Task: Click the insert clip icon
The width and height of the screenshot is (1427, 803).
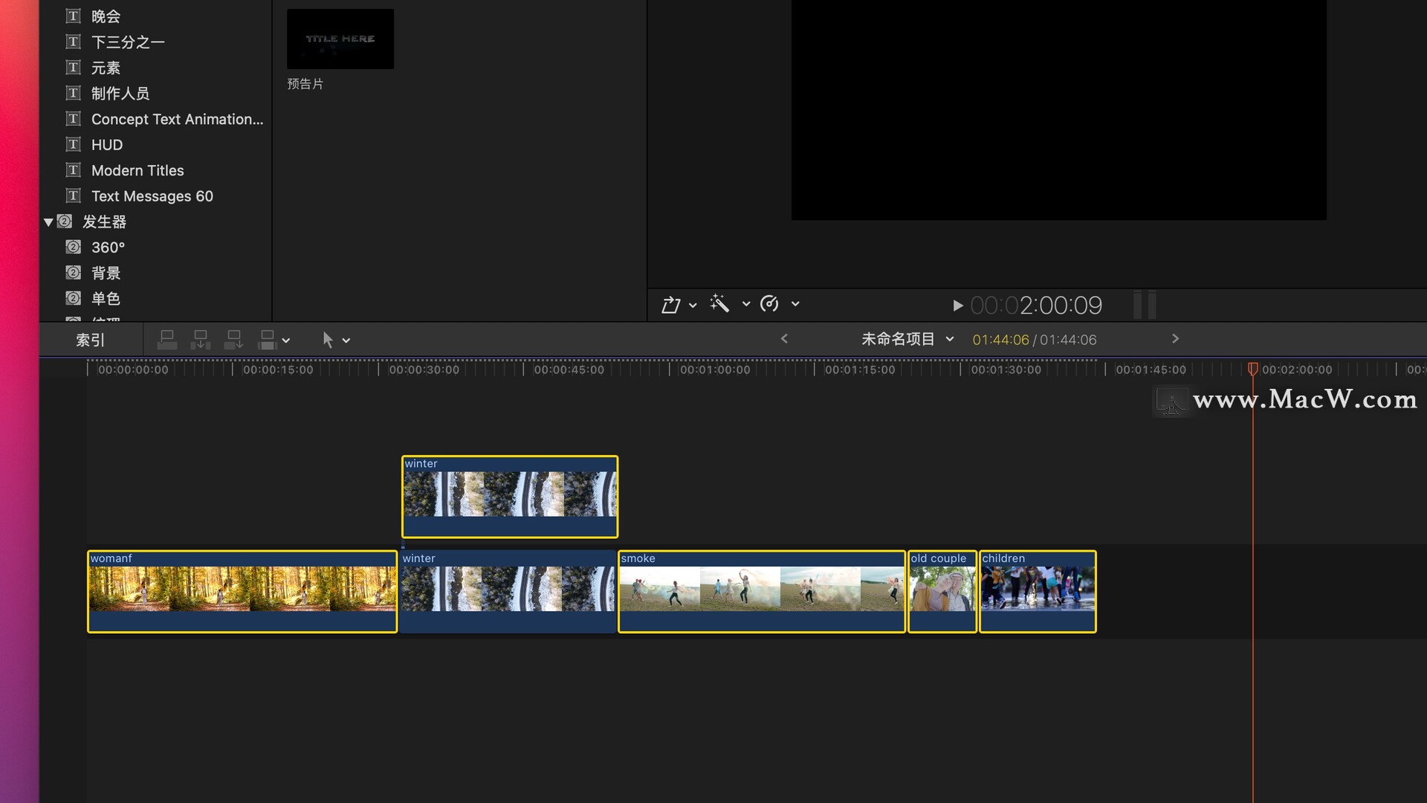Action: (x=201, y=340)
